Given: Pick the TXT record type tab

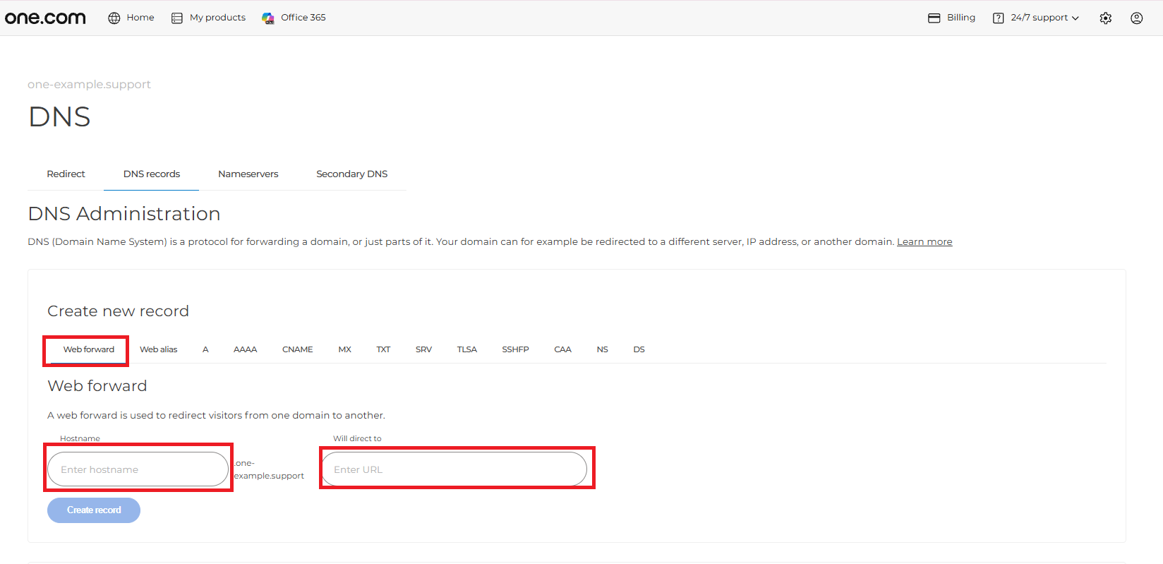Looking at the screenshot, I should pos(383,349).
